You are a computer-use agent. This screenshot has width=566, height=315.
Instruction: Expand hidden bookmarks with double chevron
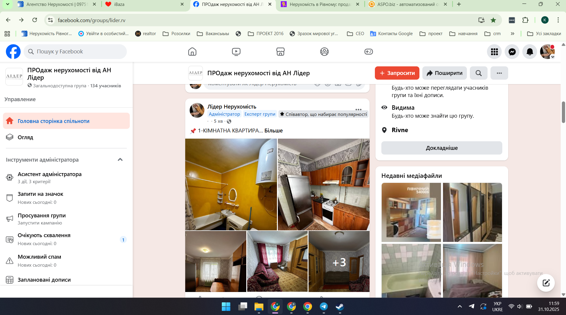[512, 34]
